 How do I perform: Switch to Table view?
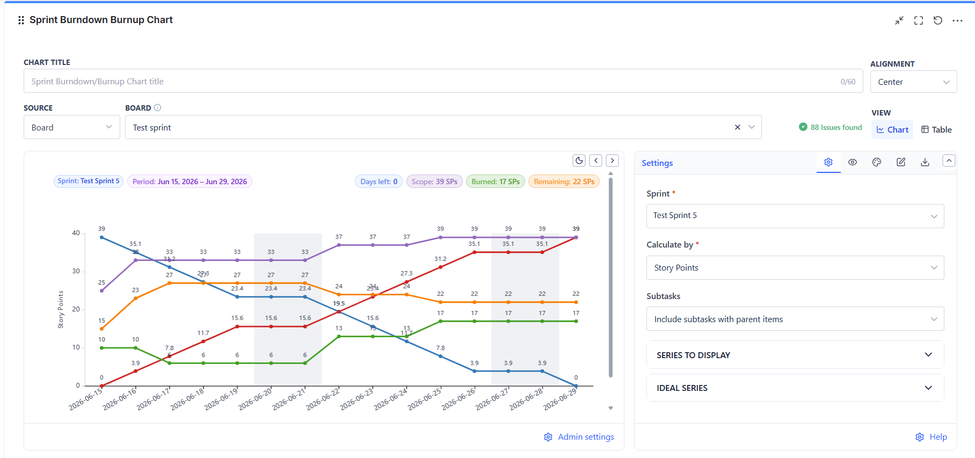coord(936,129)
